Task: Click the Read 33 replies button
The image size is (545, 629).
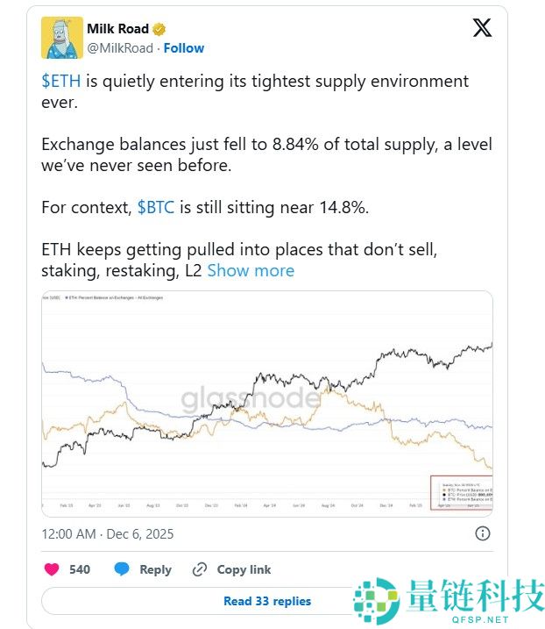Action: (x=267, y=601)
